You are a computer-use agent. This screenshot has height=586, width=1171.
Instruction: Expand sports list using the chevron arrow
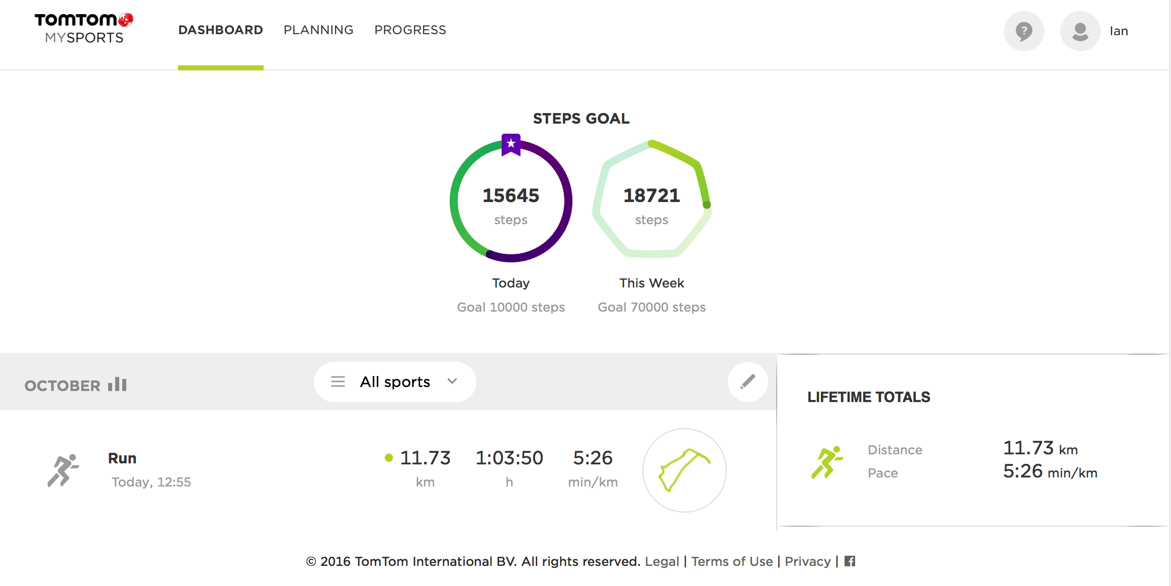452,382
